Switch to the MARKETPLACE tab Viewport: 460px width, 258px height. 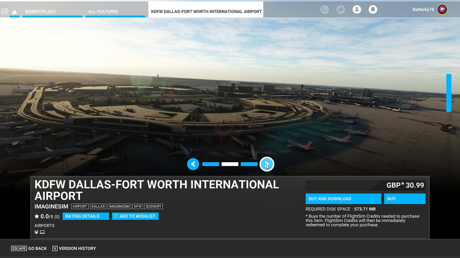click(x=40, y=11)
